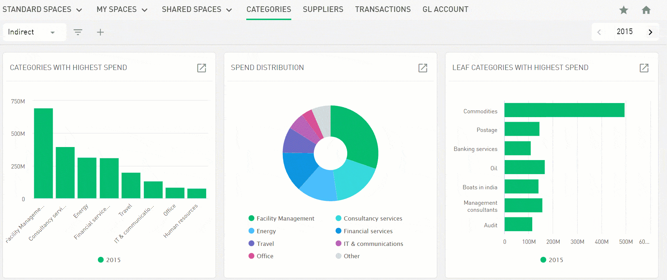Click the star favorites icon
Screen dimensions: 667x280
pyautogui.click(x=623, y=10)
